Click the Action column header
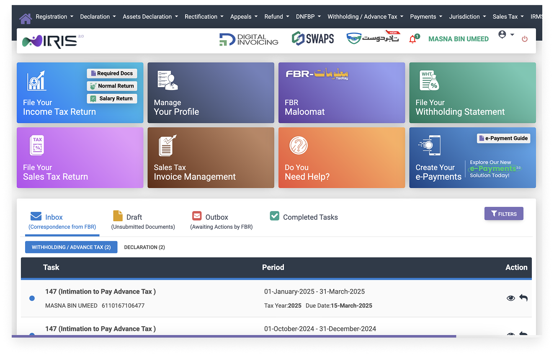 pyautogui.click(x=516, y=267)
